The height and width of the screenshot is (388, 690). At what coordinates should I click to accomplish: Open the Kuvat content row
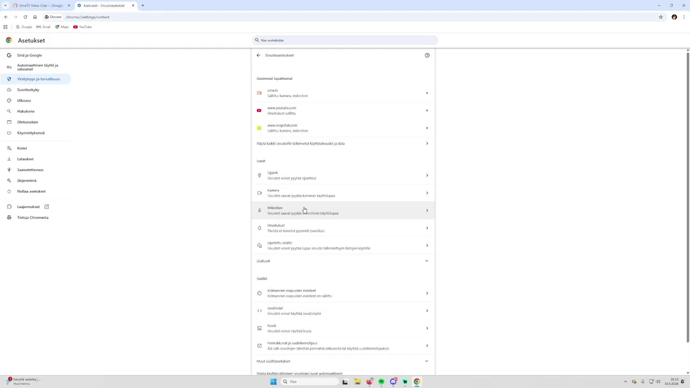343,328
